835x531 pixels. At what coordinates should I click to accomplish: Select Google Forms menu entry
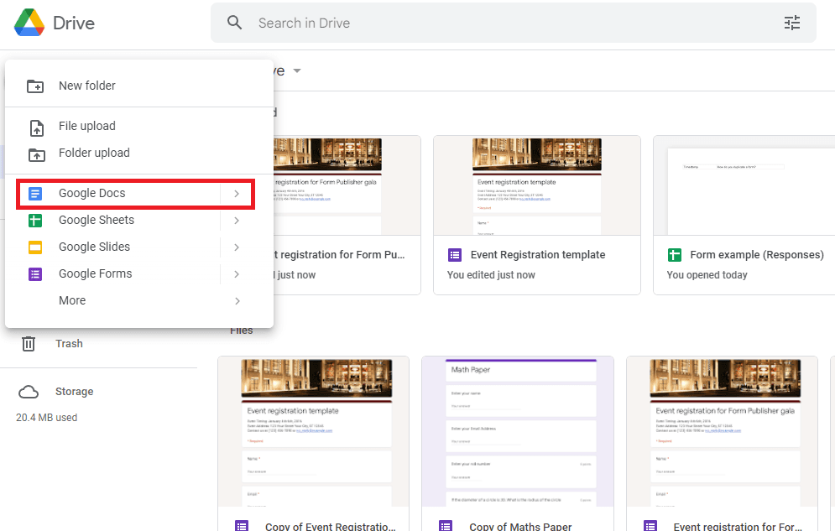139,274
